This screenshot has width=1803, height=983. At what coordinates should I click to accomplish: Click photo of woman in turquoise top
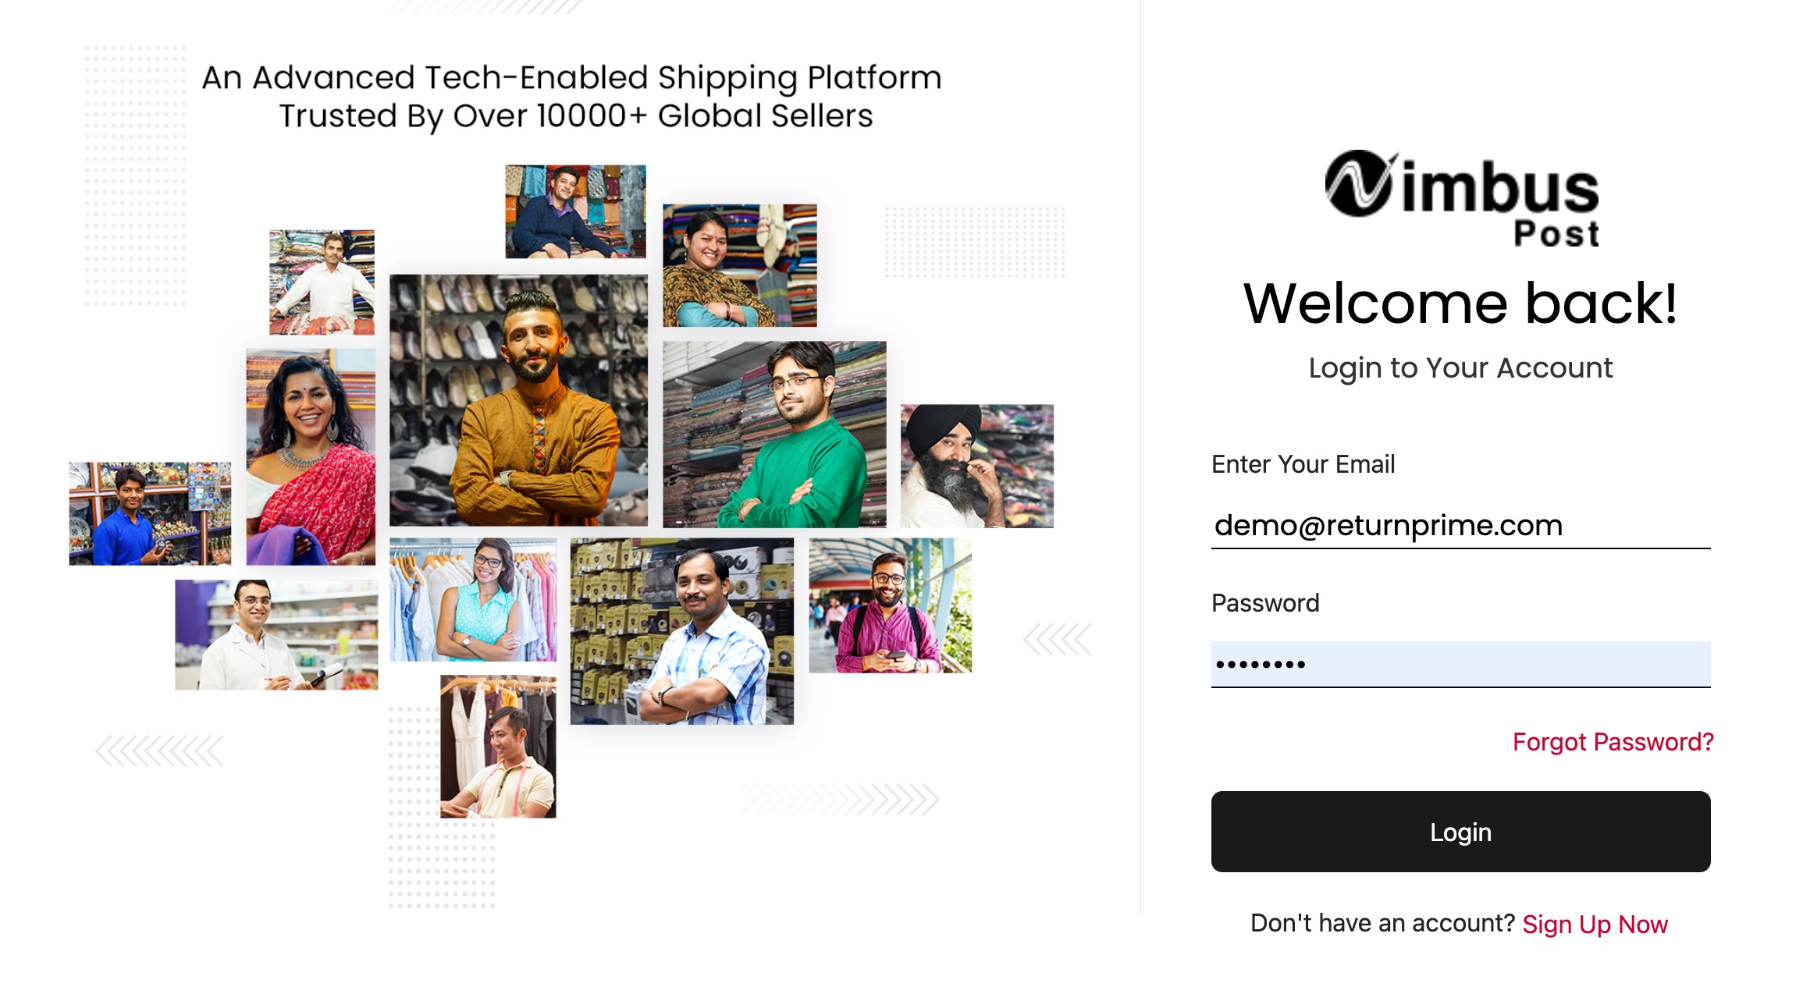tap(473, 599)
